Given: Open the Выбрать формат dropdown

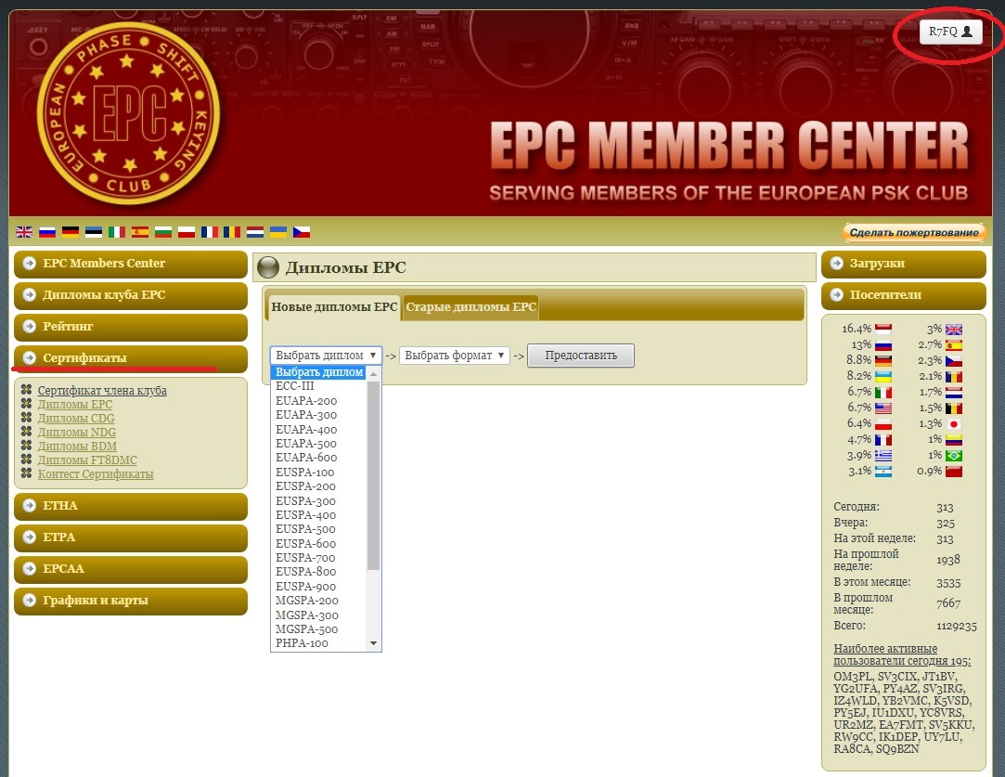Looking at the screenshot, I should click(454, 356).
